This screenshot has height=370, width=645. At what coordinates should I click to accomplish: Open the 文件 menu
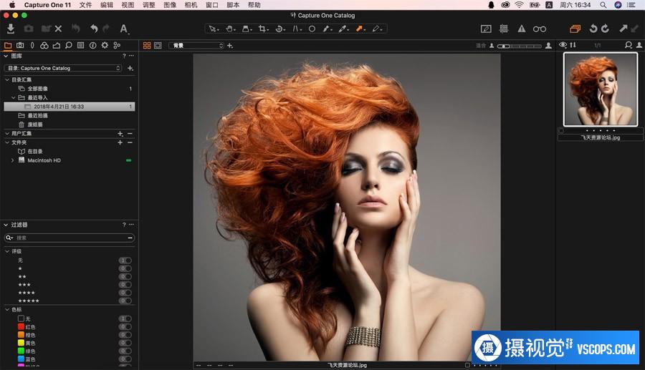pyautogui.click(x=85, y=5)
